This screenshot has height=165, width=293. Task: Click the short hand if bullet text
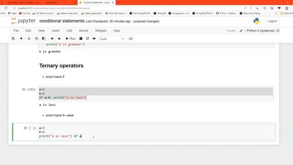coord(55,77)
